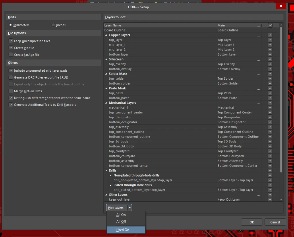Click layer list scrollbar down arrow

(281, 199)
